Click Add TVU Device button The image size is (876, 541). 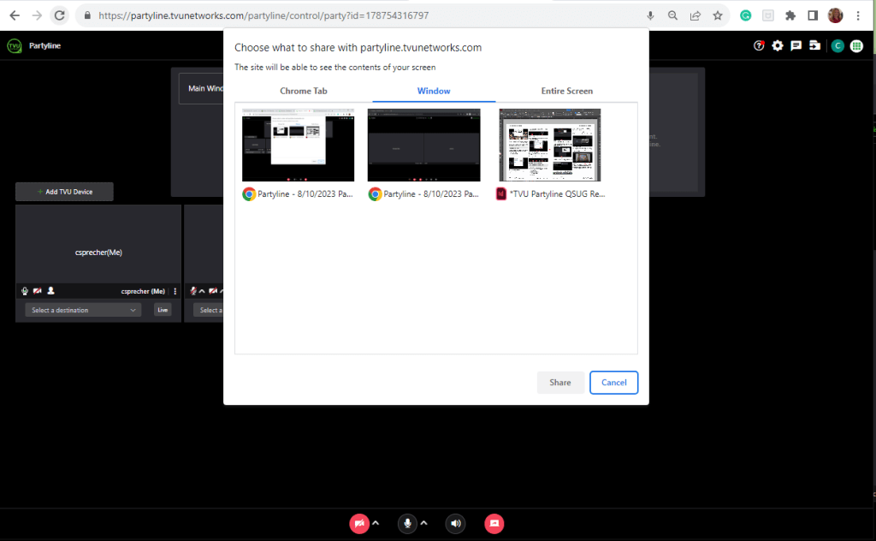[x=64, y=192]
